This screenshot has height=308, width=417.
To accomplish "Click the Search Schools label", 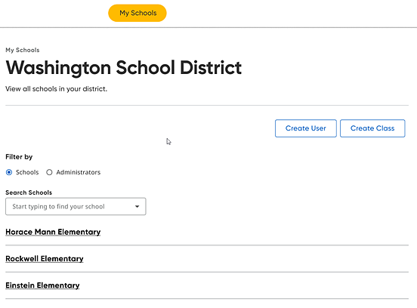I will 29,192.
